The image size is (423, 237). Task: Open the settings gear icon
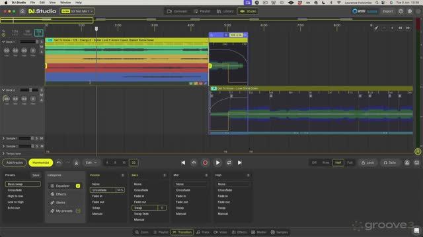pyautogui.click(x=410, y=11)
